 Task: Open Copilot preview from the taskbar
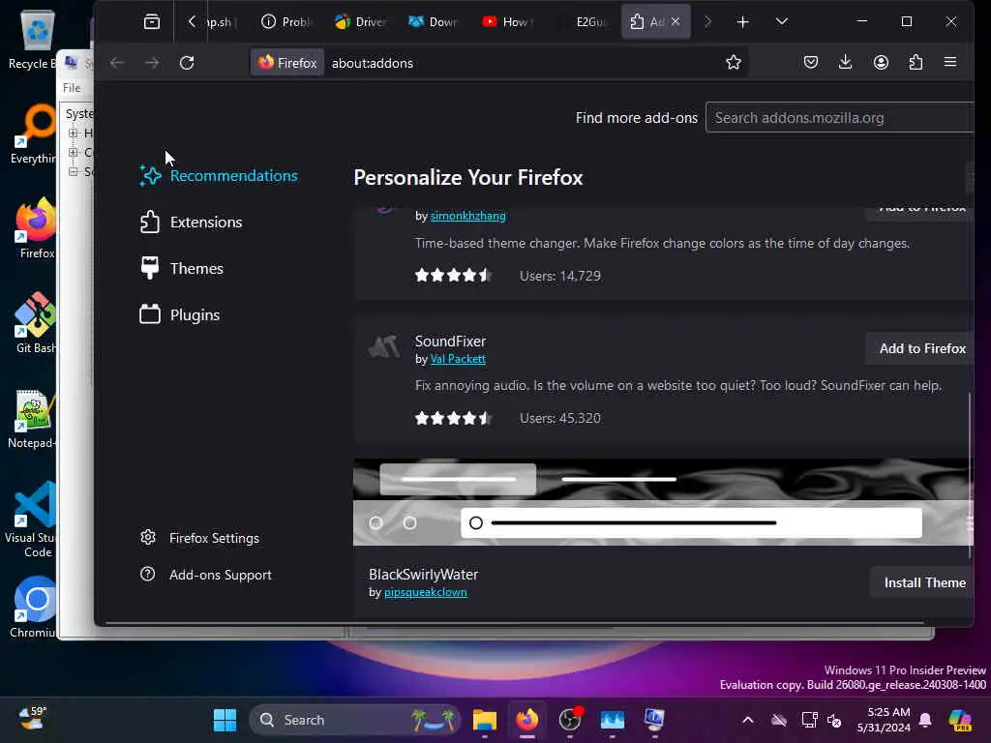[x=960, y=720]
